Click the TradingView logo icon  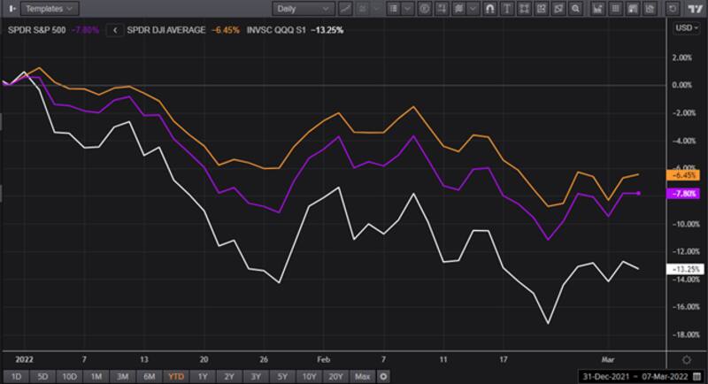[x=695, y=8]
